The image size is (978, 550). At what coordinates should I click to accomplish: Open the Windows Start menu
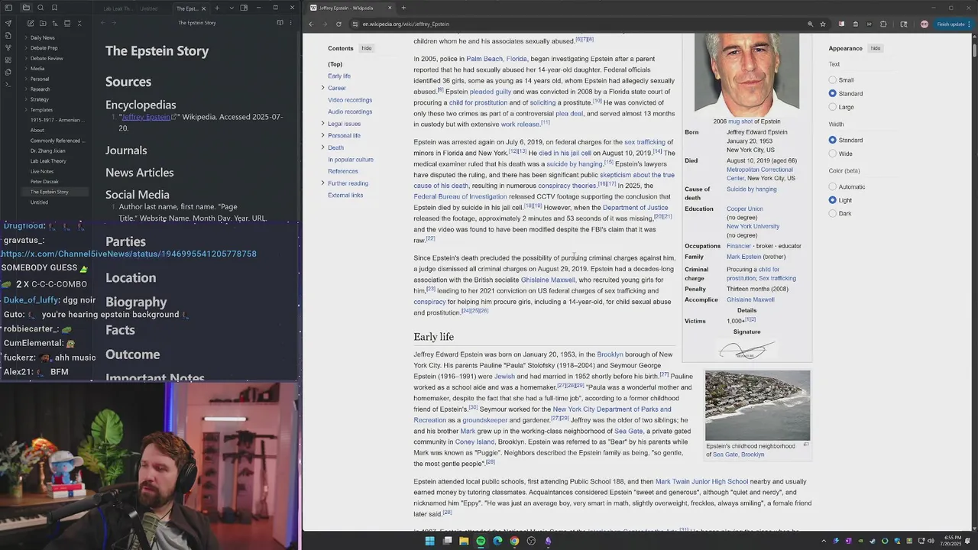(x=429, y=541)
